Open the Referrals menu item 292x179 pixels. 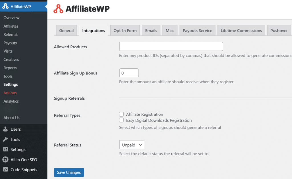tap(11, 34)
